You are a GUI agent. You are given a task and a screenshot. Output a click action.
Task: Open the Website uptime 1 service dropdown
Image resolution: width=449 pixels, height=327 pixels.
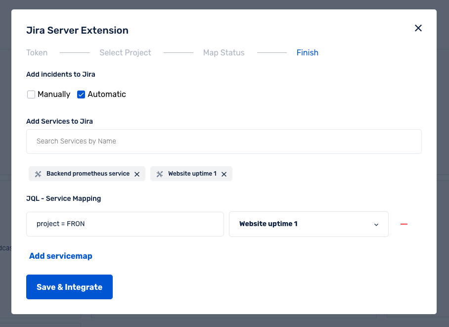pyautogui.click(x=309, y=224)
